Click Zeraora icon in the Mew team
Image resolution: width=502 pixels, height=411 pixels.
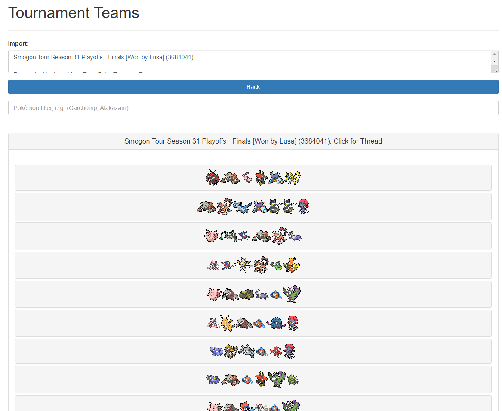[x=293, y=178]
